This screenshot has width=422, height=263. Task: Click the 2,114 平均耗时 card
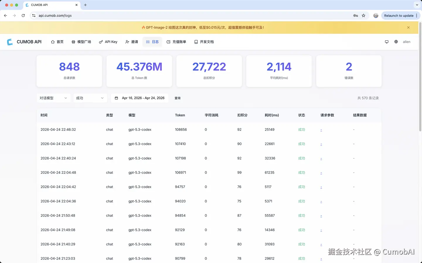tap(279, 71)
